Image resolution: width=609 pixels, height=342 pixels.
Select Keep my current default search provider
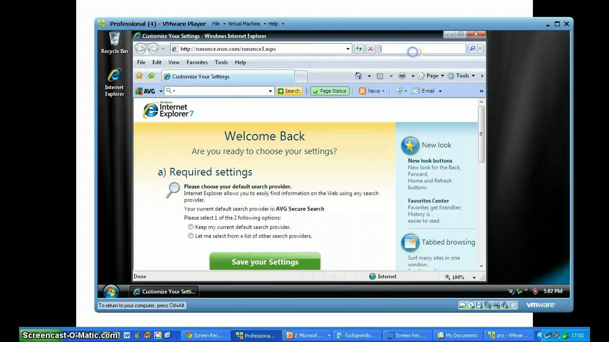191,227
